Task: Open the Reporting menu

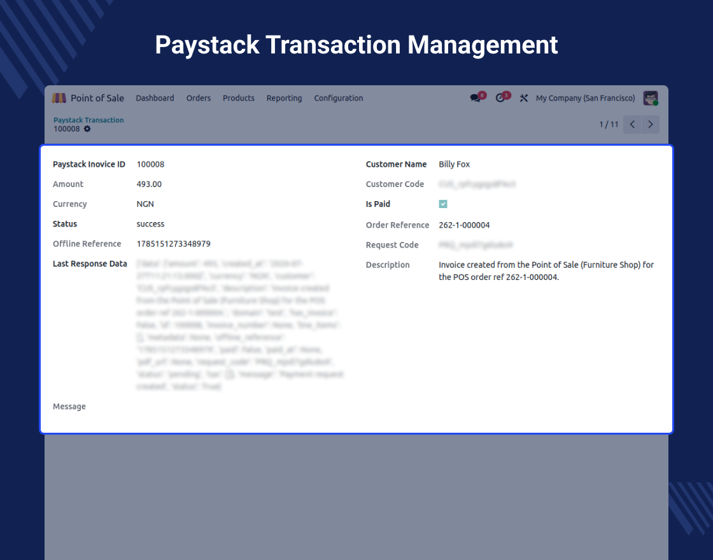Action: (284, 98)
